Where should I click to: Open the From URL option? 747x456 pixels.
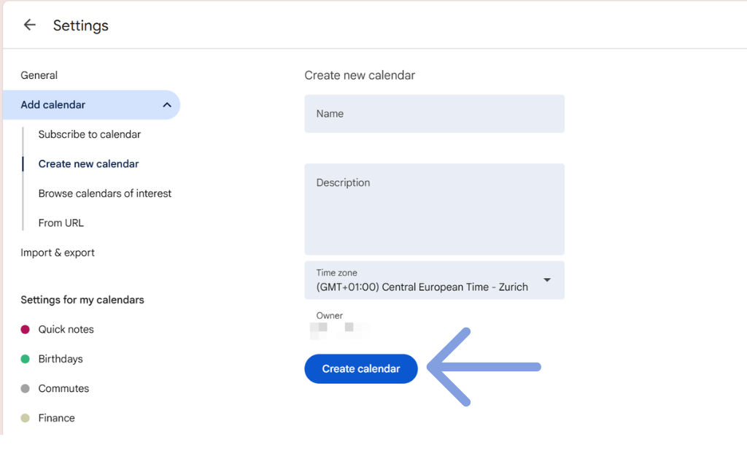click(61, 223)
